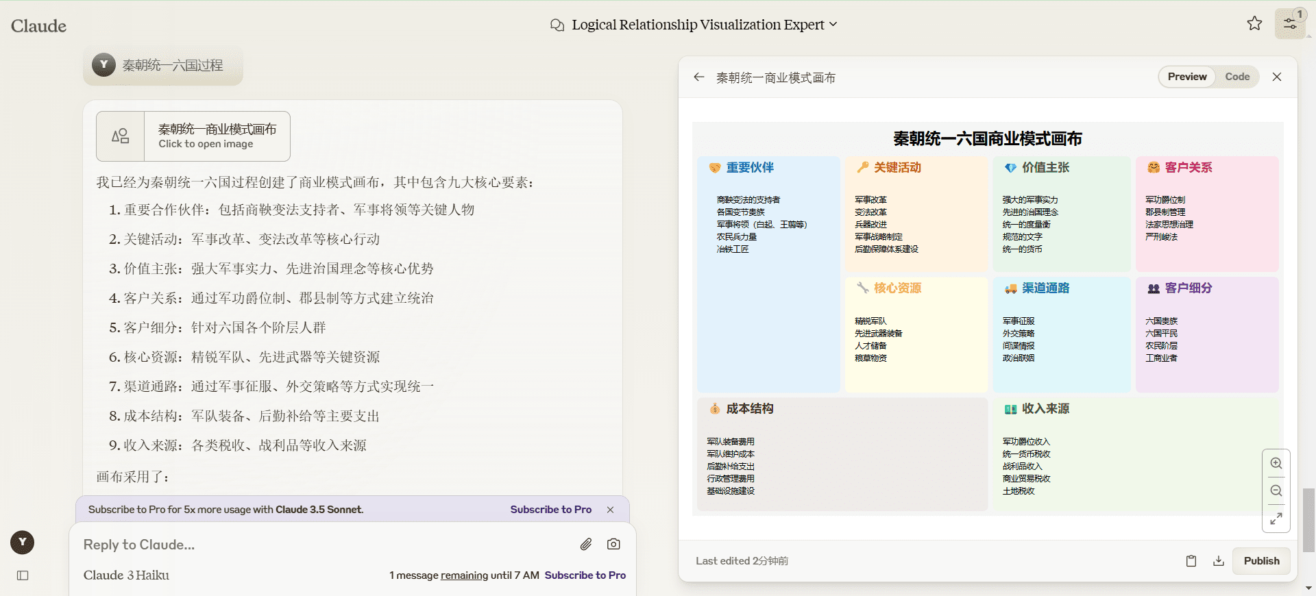1316x596 pixels.
Task: Click the 客户细分 section heading
Action: pos(1188,288)
